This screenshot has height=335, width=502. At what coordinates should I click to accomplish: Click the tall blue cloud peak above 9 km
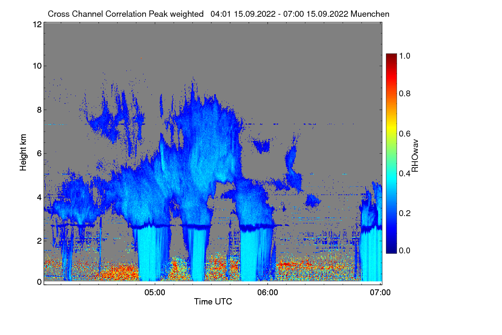193,90
